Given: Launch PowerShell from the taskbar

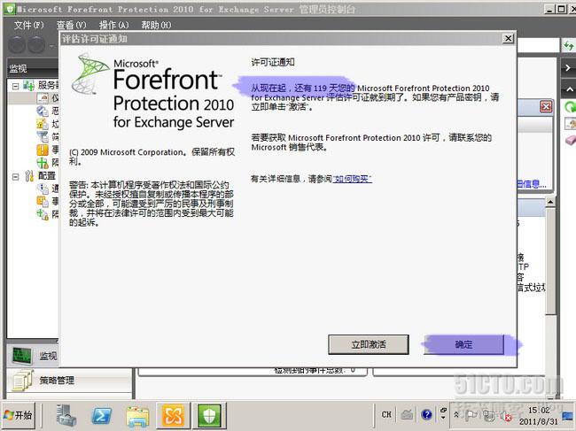Looking at the screenshot, I should coord(101,416).
